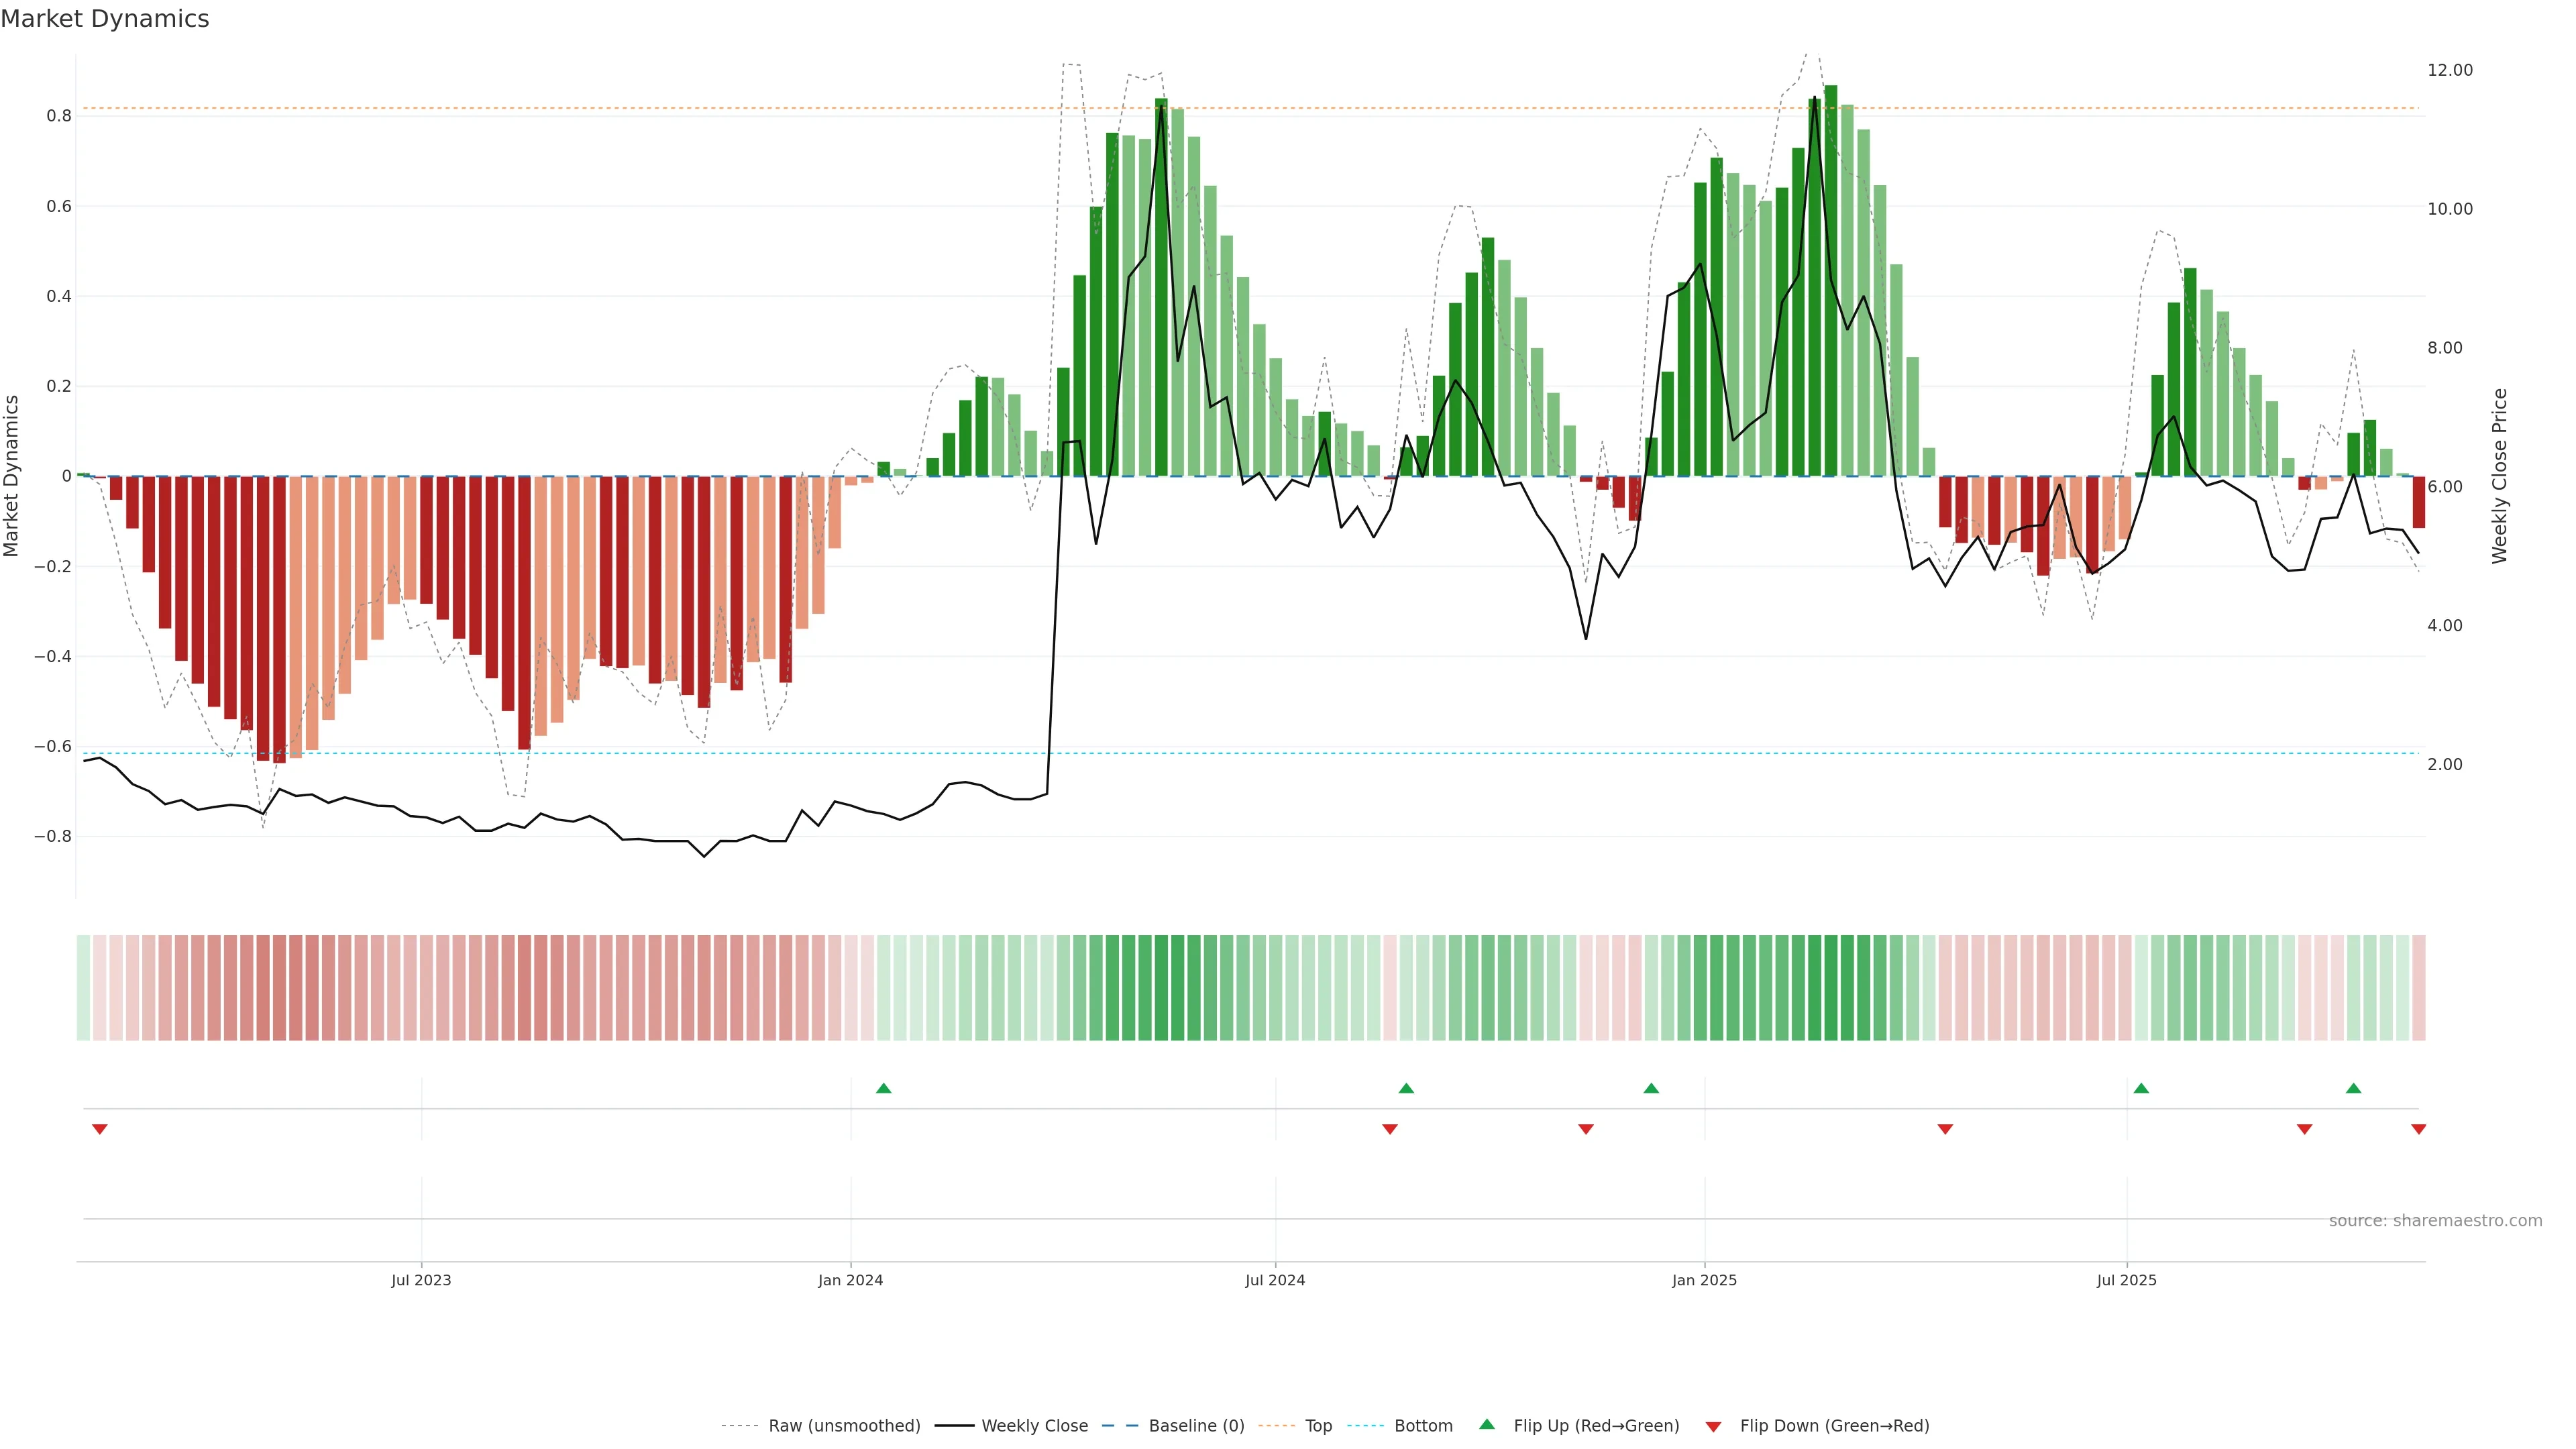Click the green flip-up marker just after Jul 2025
Screen dimensions: 2576x1449
[2141, 1088]
